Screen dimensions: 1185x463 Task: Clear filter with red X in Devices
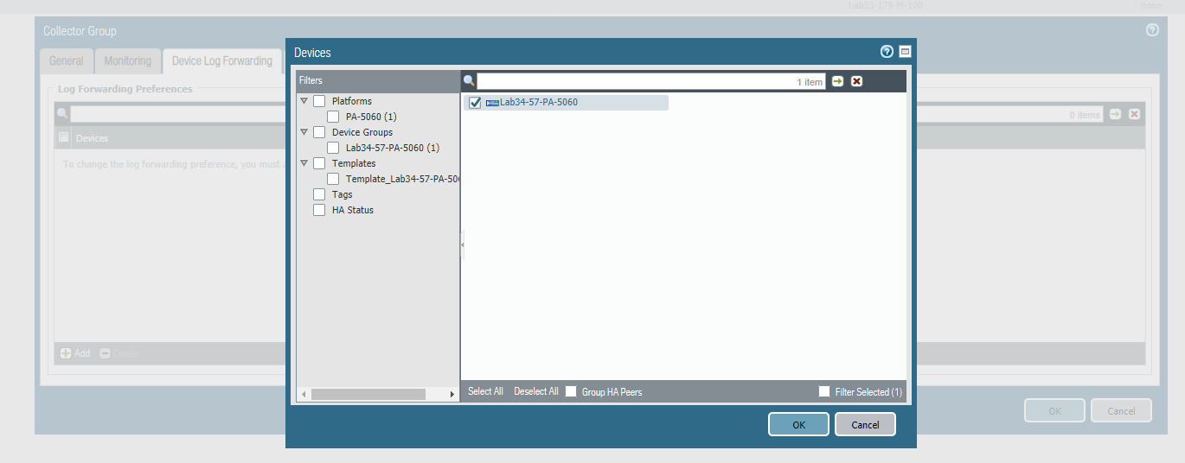(x=856, y=81)
